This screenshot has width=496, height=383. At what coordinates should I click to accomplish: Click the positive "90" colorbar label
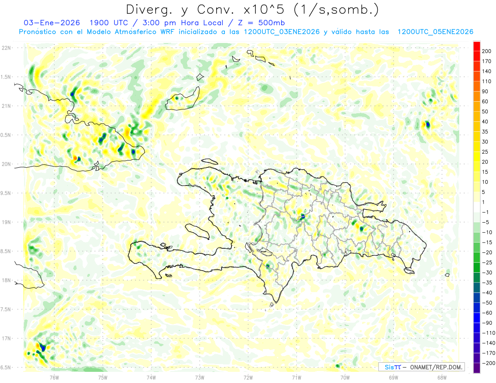pos(485,92)
